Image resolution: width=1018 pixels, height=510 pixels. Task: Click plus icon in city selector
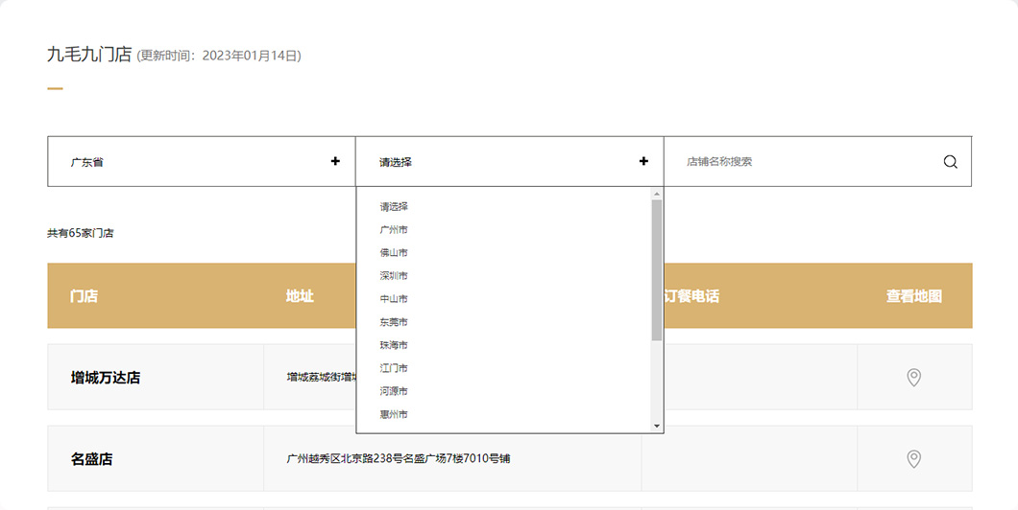coord(643,161)
